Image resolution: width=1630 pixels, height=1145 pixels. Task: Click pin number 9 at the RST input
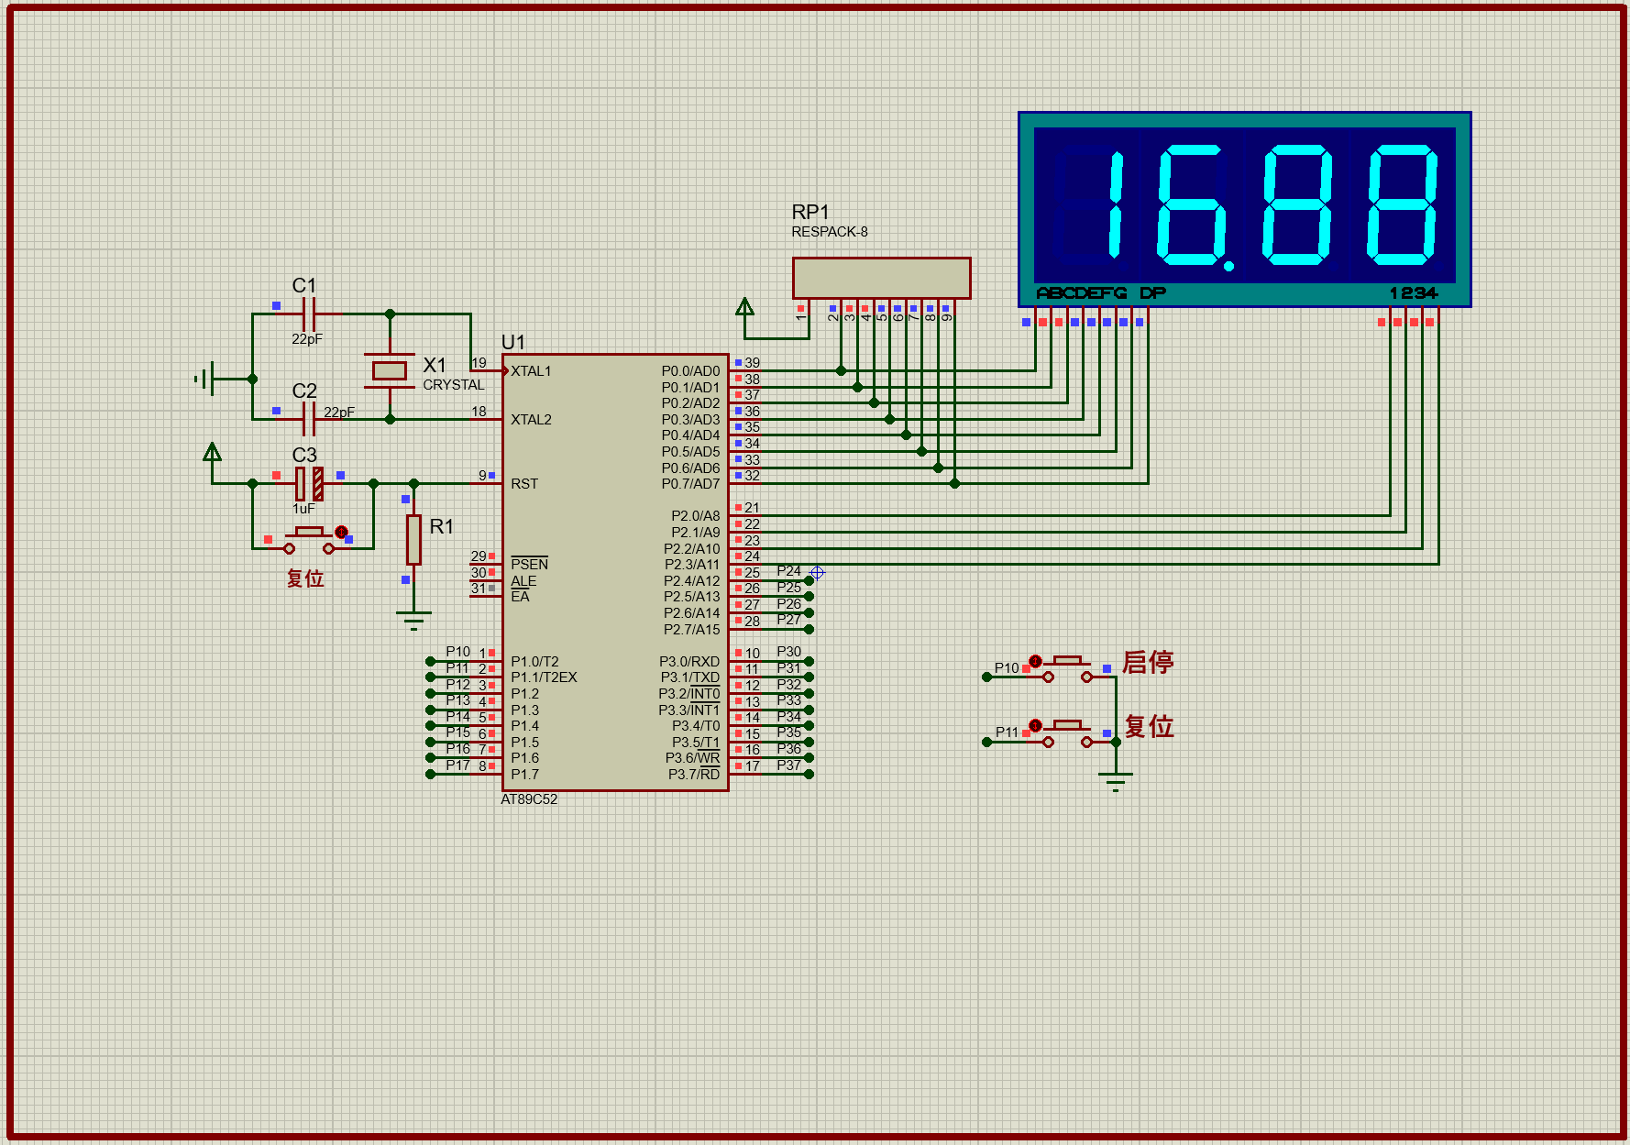482,476
